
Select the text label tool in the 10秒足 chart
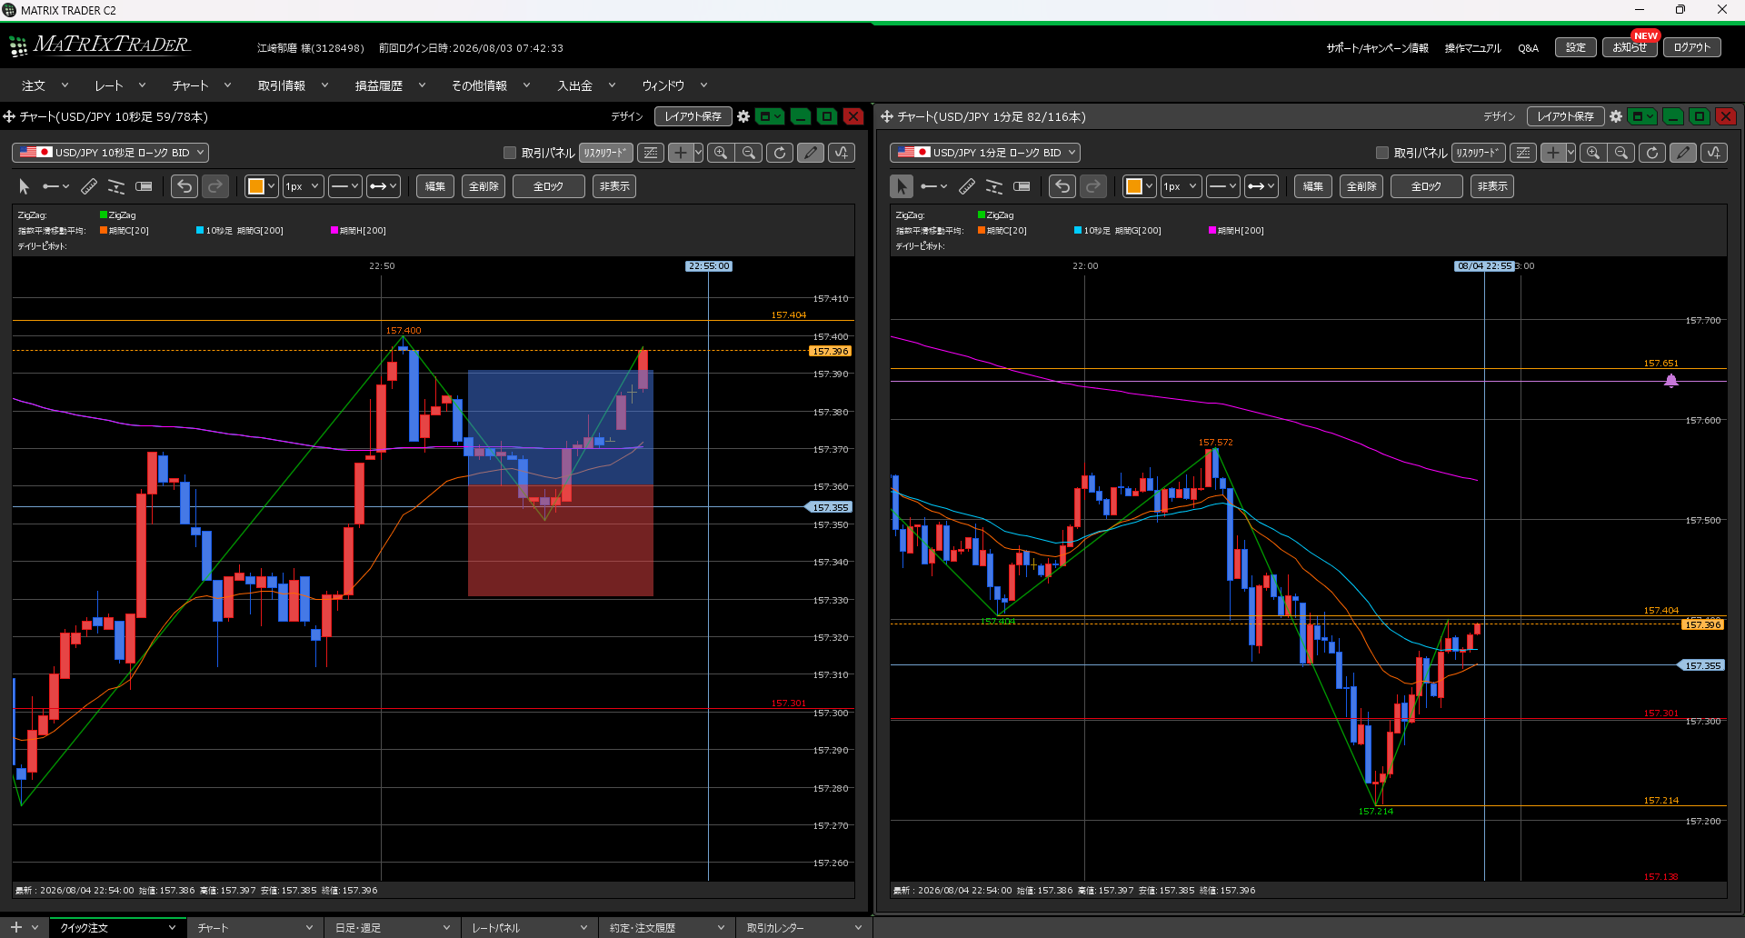(144, 186)
